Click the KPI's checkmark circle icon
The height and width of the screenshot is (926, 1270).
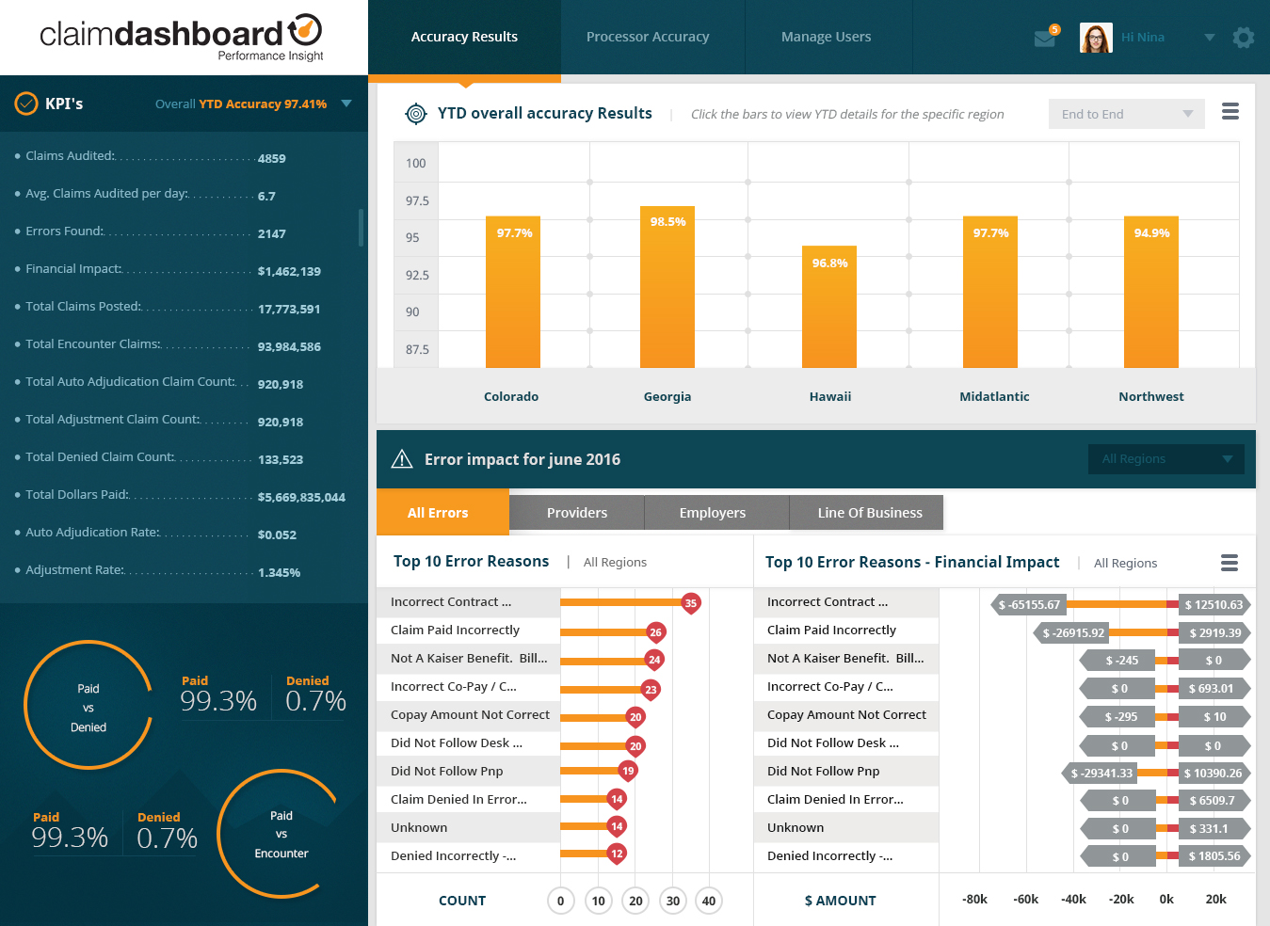point(26,104)
